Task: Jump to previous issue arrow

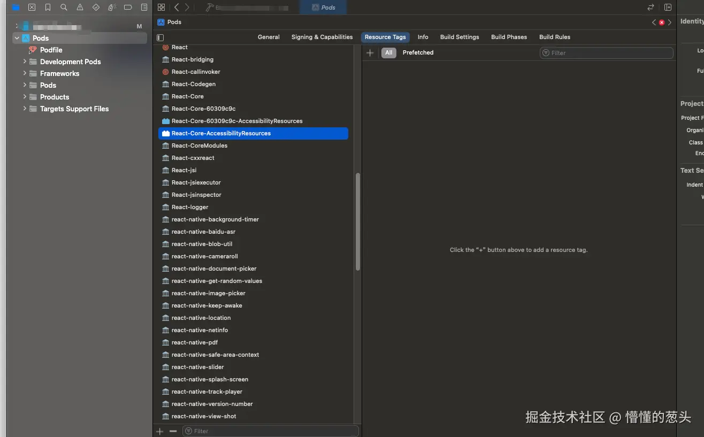Action: (x=654, y=22)
